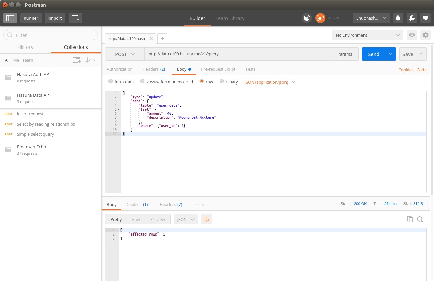Screen dimensions: 434x281
Task: Open the Pre-request Script tab
Action: coord(218,69)
